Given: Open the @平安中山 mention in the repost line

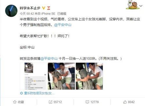Looking at the screenshot, I should click(49, 59).
